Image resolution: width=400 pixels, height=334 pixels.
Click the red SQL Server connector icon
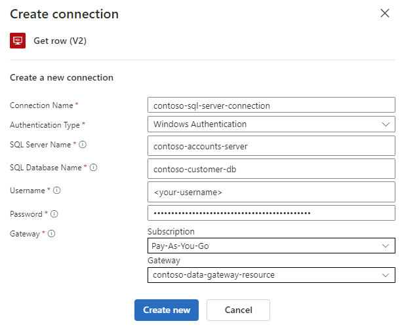point(18,41)
